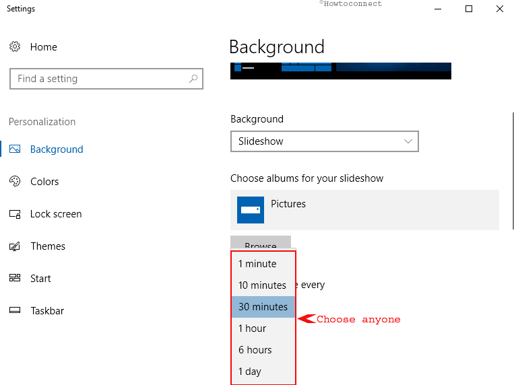Click the Start tiles icon
This screenshot has height=385, width=514.
(x=15, y=278)
